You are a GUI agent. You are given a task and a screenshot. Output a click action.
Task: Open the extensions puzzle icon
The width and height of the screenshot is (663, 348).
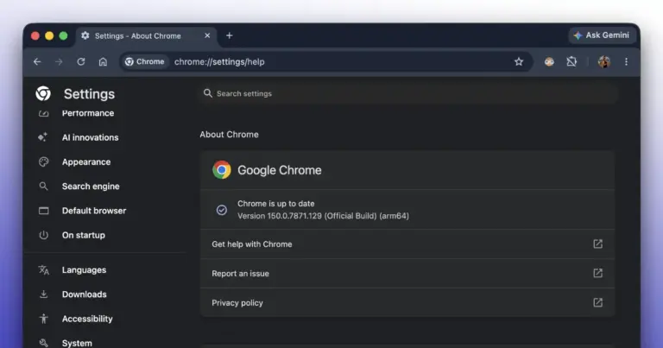(x=571, y=61)
